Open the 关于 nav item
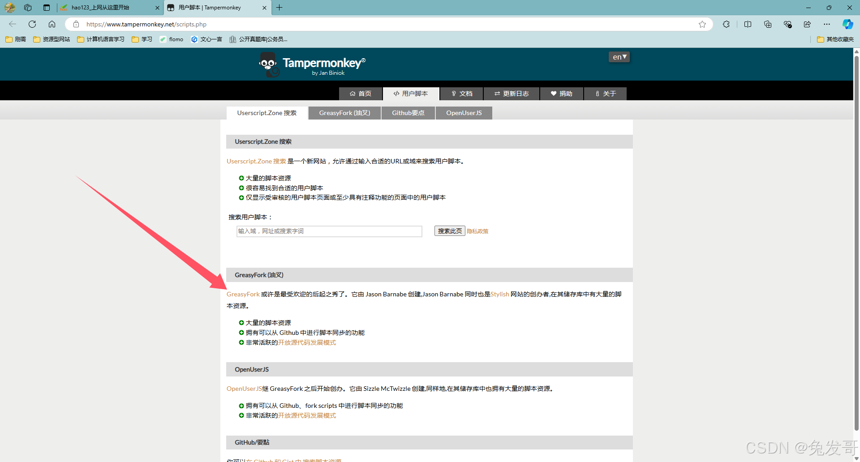This screenshot has width=860, height=462. pos(606,94)
